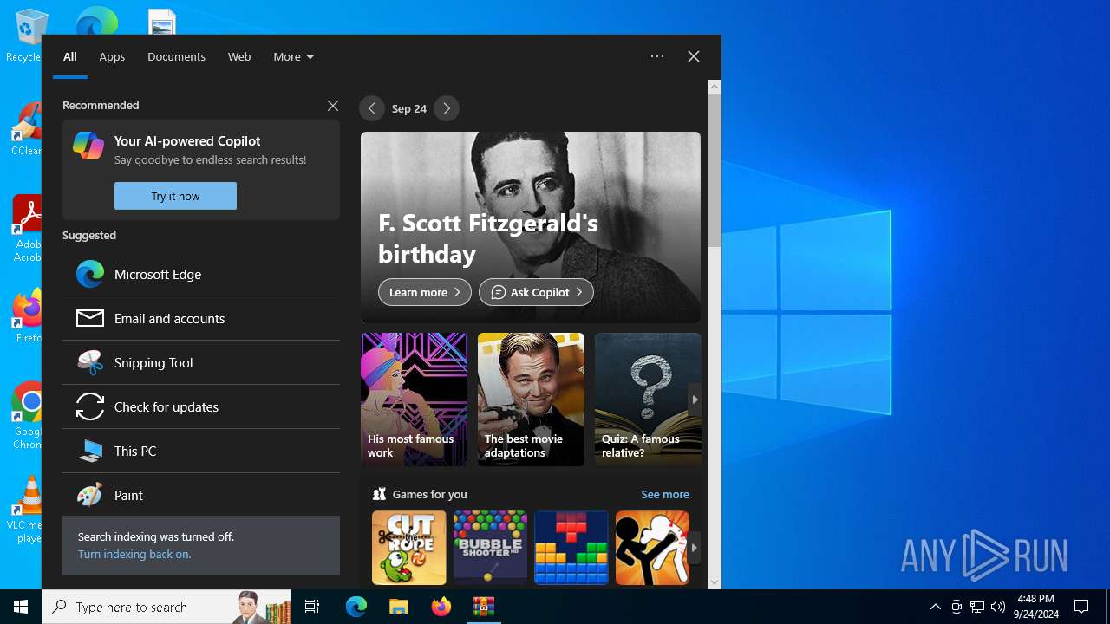Open the stickman fighting game tile

point(652,548)
